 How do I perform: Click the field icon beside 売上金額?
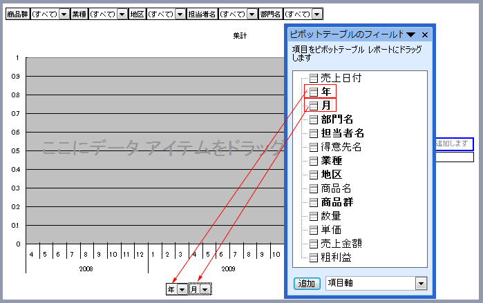pyautogui.click(x=314, y=244)
